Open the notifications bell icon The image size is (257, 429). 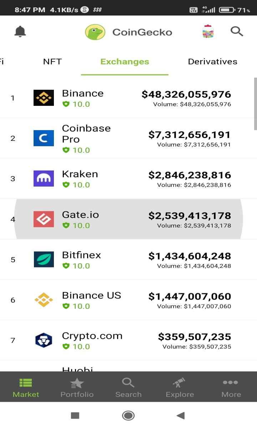tap(20, 32)
